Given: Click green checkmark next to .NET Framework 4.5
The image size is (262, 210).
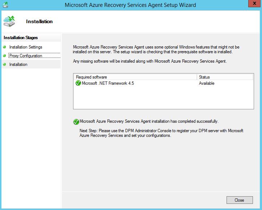Looking at the screenshot, I should coord(78,83).
